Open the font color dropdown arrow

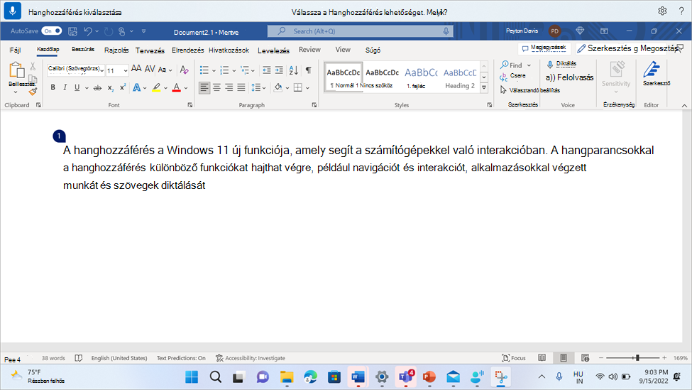tap(186, 88)
